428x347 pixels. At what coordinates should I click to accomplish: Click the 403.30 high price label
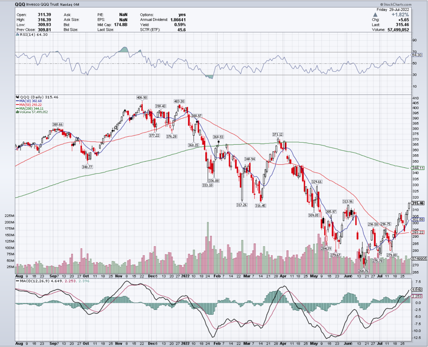pyautogui.click(x=179, y=101)
